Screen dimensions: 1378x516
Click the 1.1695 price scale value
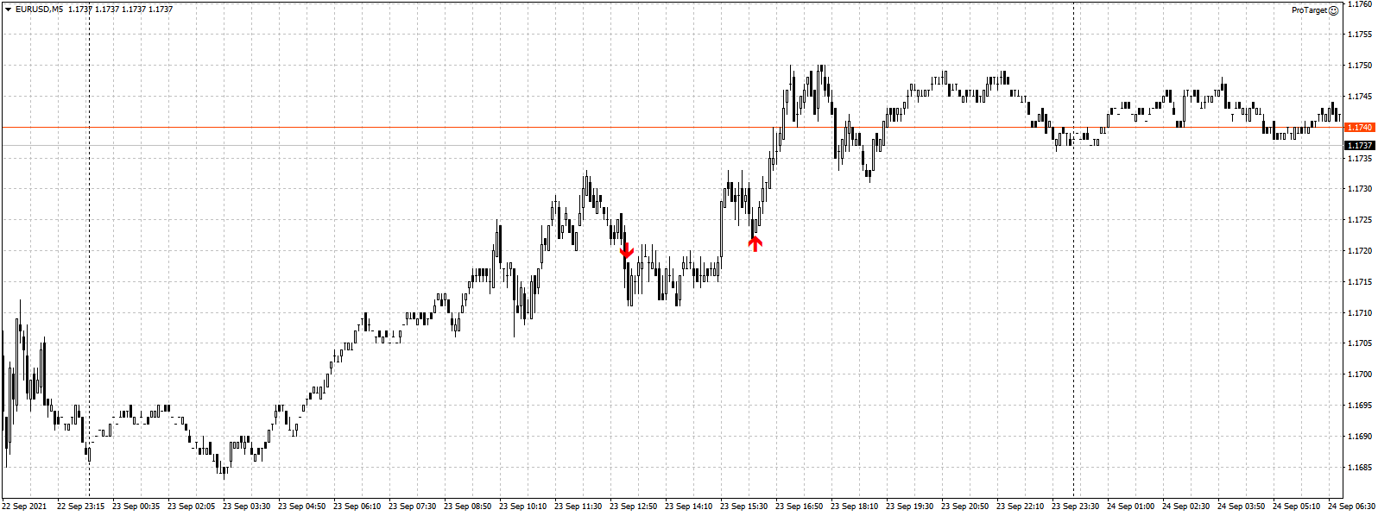tap(1360, 406)
